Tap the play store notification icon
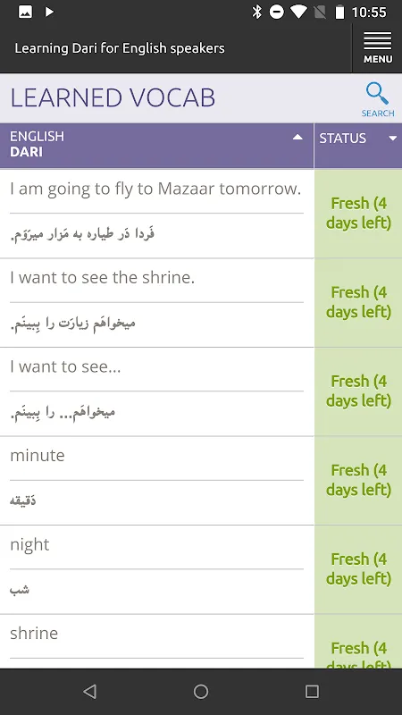Viewport: 402px width, 715px height. pyautogui.click(x=49, y=12)
